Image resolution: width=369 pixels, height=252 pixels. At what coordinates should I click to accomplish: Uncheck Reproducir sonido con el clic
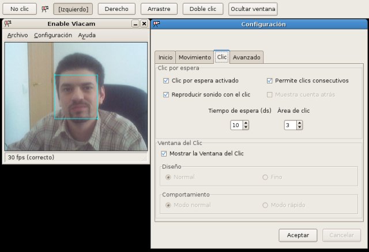[x=167, y=94]
